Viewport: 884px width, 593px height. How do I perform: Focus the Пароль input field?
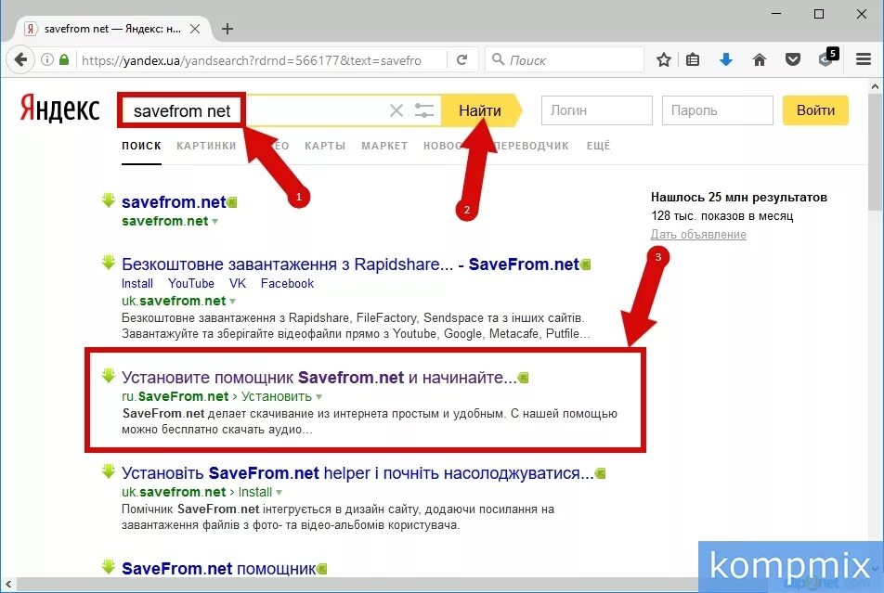pos(717,110)
